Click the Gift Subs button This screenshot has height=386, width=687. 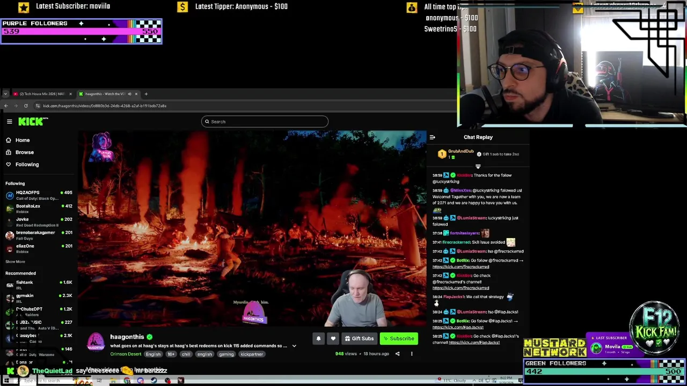359,338
